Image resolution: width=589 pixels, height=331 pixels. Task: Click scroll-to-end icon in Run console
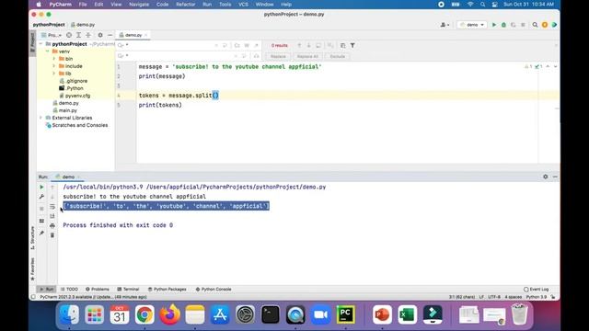(52, 216)
